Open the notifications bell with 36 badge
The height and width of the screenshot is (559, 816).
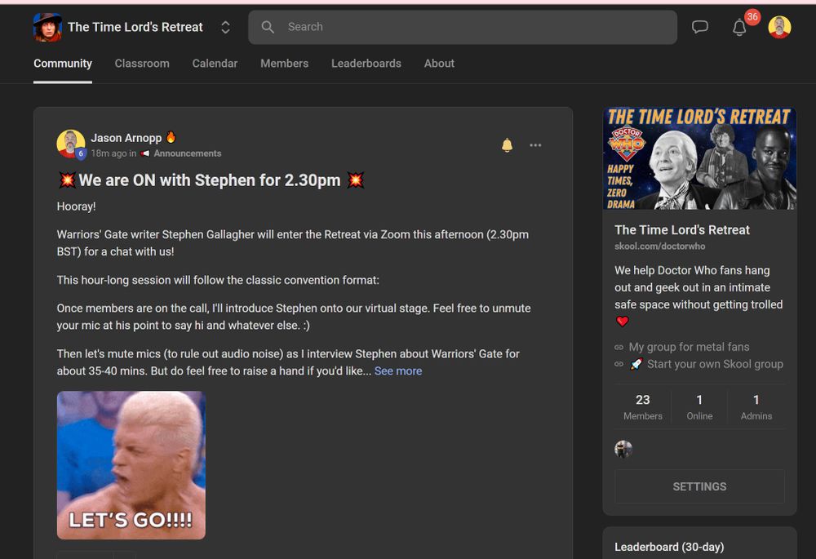(x=740, y=27)
